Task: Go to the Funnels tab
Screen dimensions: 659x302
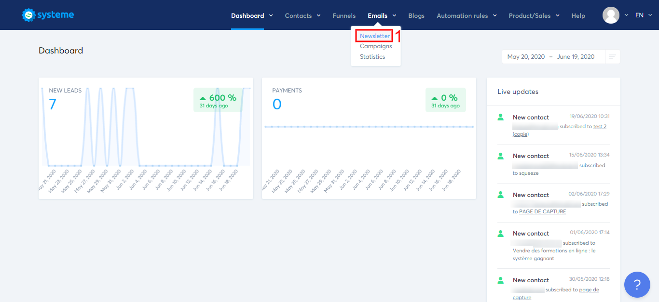Action: click(344, 15)
